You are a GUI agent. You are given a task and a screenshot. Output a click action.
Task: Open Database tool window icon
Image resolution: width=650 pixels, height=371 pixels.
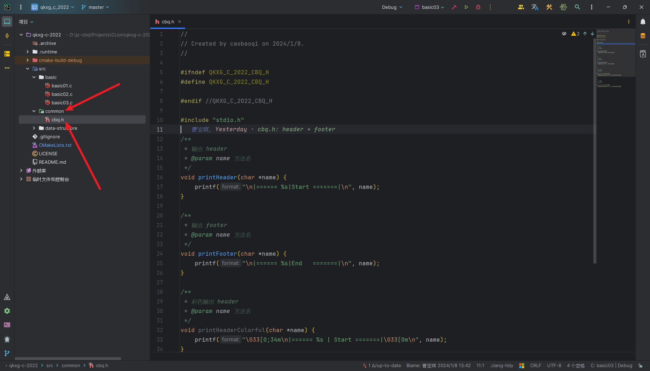pos(643,36)
